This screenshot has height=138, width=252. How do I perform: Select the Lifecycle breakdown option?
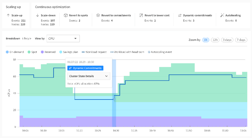pos(27,38)
